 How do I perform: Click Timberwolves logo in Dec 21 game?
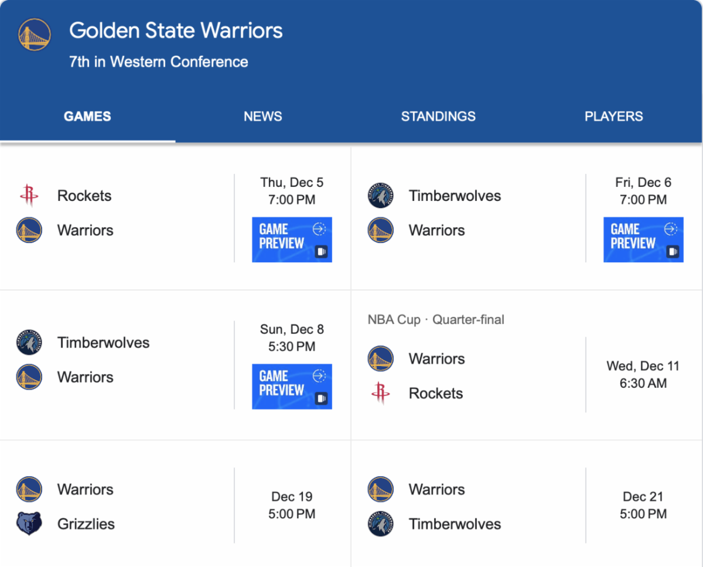click(x=380, y=524)
